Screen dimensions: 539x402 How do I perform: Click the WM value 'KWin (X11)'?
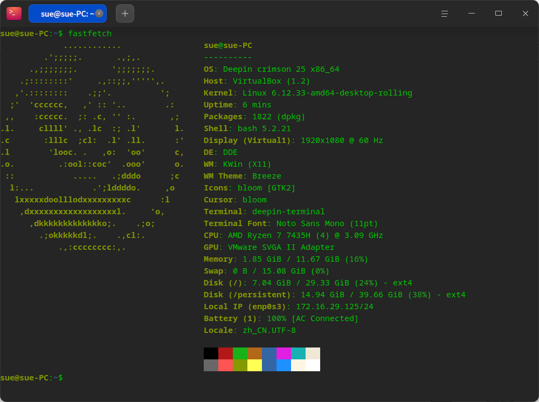tap(247, 164)
